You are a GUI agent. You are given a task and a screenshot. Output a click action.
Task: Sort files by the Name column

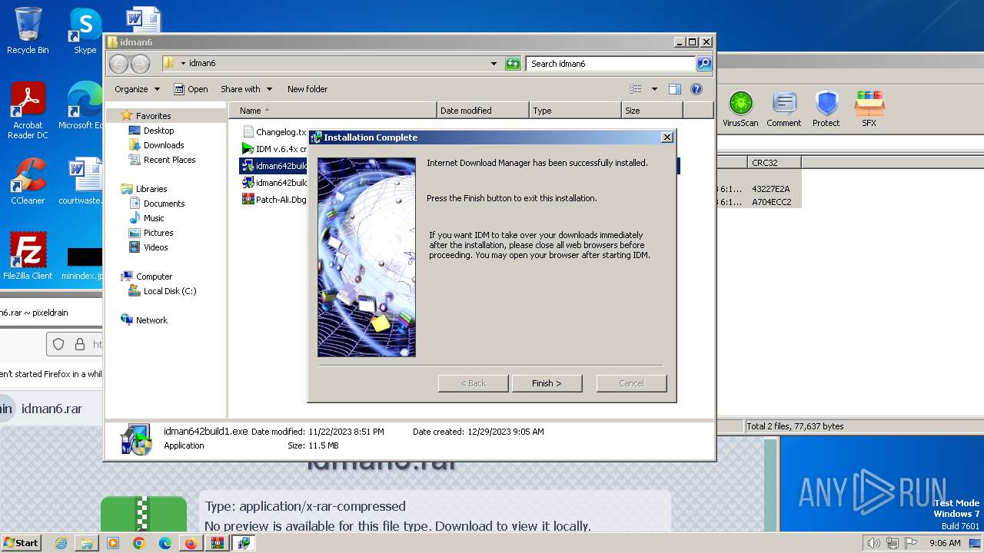tap(332, 111)
